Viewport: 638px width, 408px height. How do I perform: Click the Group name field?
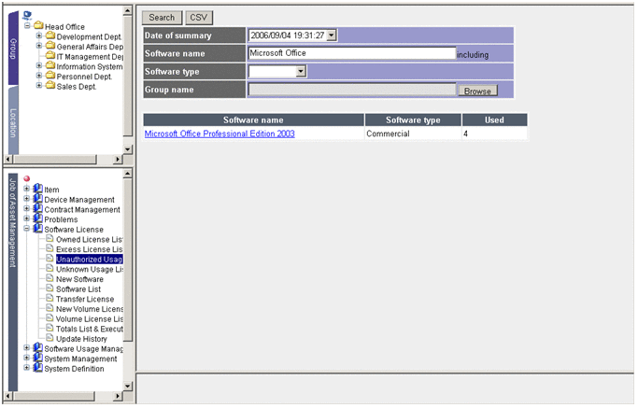click(x=351, y=90)
